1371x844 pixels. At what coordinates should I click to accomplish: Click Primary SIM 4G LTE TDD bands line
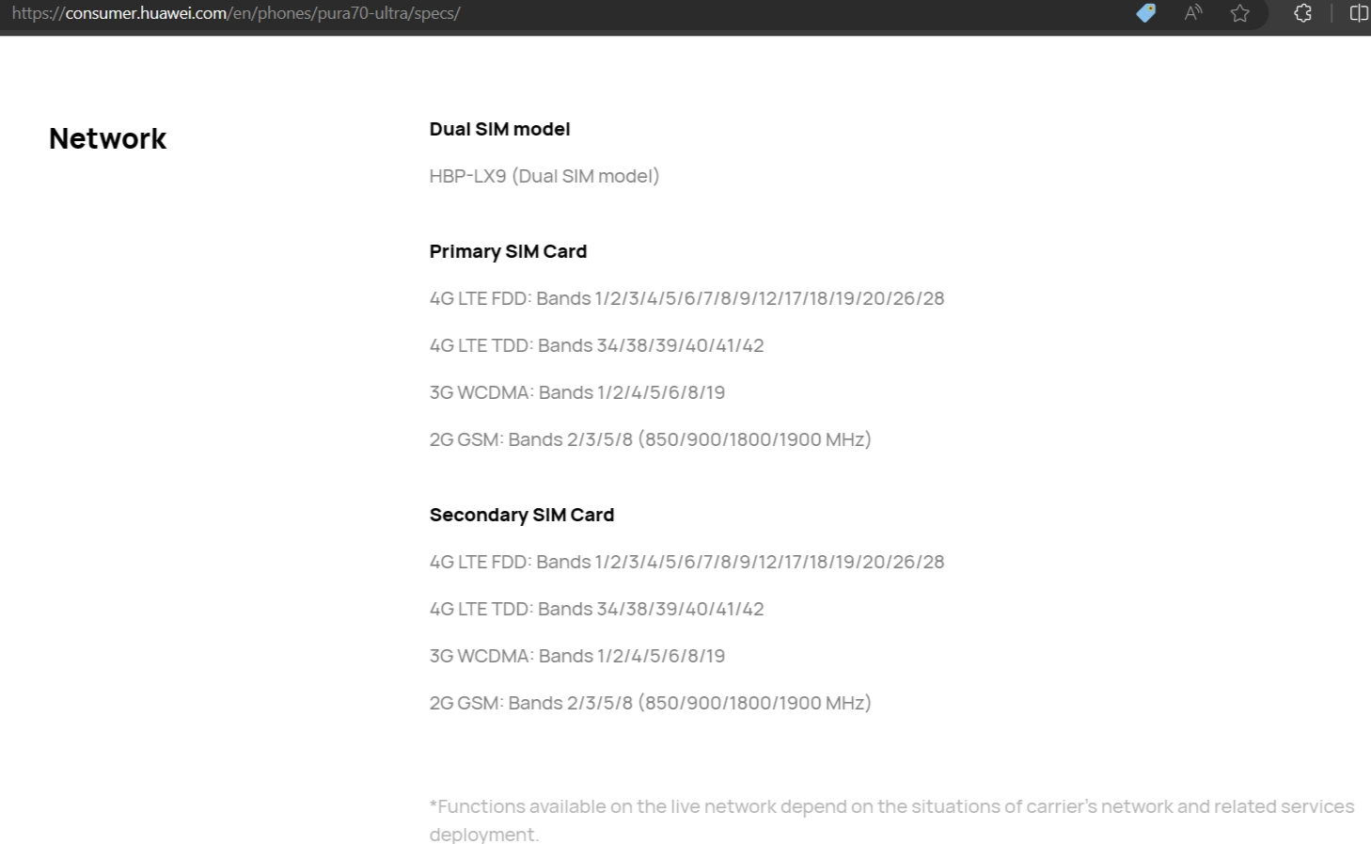coord(596,345)
